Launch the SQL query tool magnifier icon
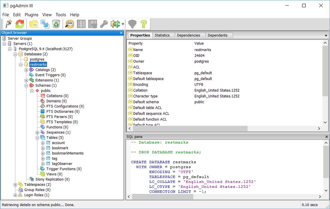This screenshot has height=209, width=330. [x=70, y=24]
